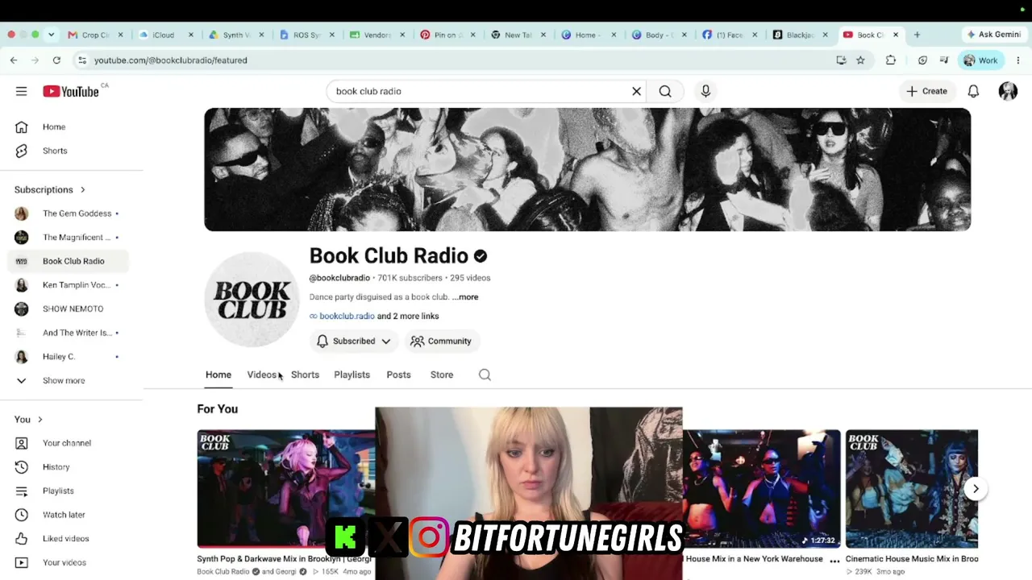Open Your videos in the sidebar
The height and width of the screenshot is (580, 1032).
point(64,562)
